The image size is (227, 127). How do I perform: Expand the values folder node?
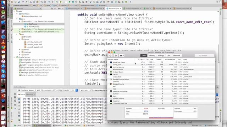tap(20, 55)
